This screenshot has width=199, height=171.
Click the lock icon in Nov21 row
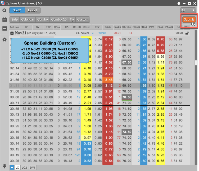[187, 33]
